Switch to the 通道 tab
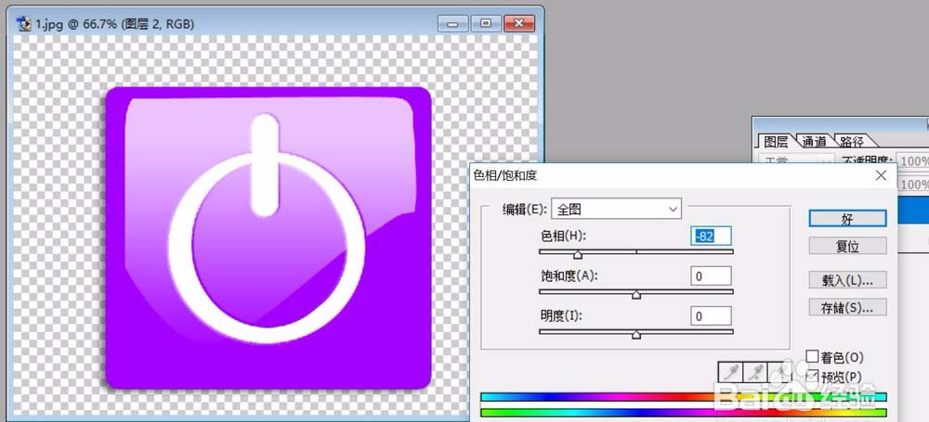The height and width of the screenshot is (422, 929). pyautogui.click(x=814, y=142)
